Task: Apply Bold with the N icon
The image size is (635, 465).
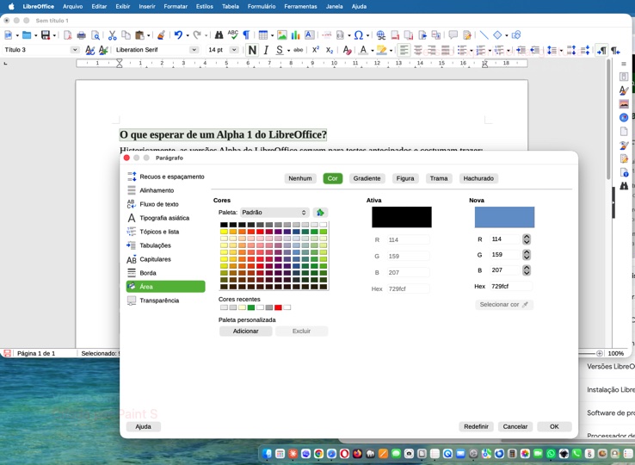Action: coord(252,50)
